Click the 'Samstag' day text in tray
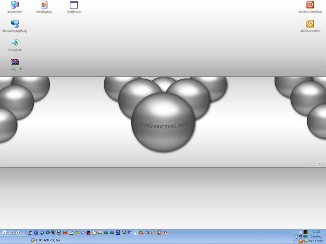Screen dimensions: 326x244 [x=316, y=237]
